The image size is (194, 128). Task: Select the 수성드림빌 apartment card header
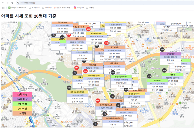[x=92, y=65]
